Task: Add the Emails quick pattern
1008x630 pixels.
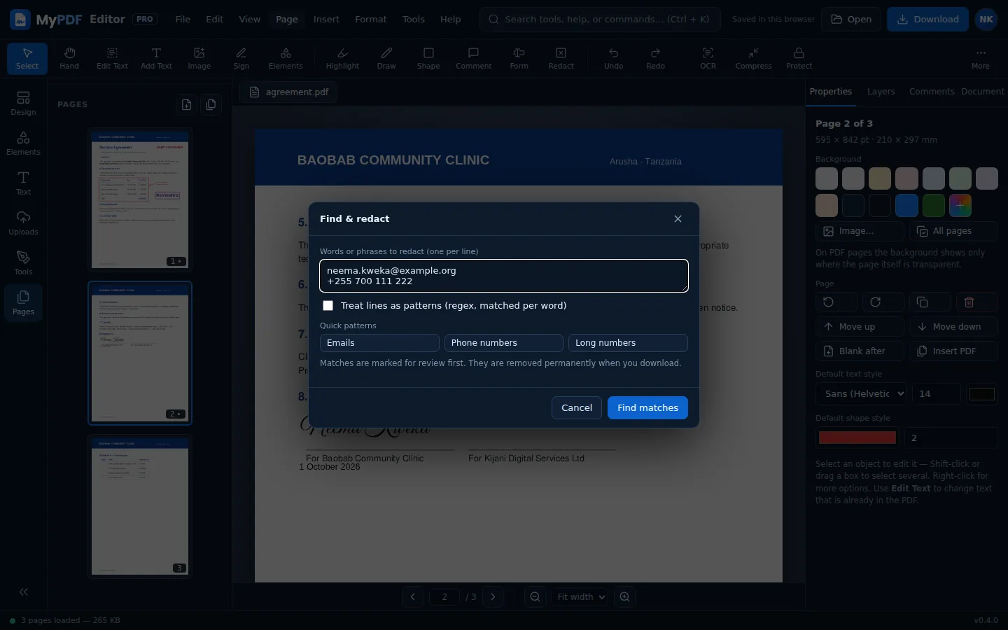Action: click(379, 343)
